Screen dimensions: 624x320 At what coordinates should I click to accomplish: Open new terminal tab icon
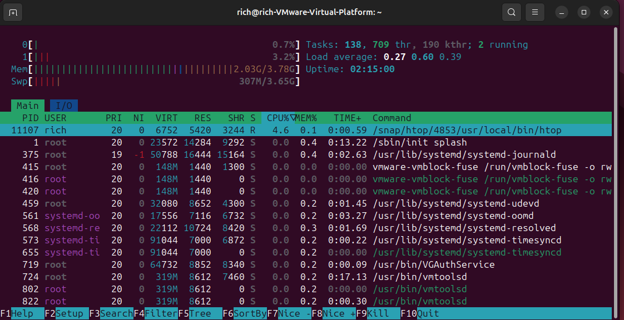[x=13, y=12]
